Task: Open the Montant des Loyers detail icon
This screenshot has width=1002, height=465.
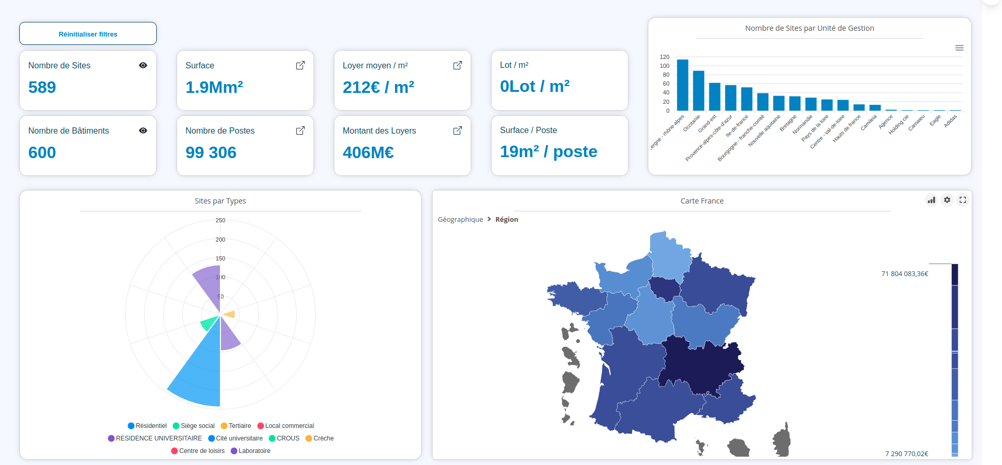Action: coord(458,130)
